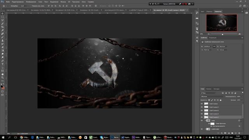Click the fx layer style icon
Screen dimensions: 249x140
222,133
